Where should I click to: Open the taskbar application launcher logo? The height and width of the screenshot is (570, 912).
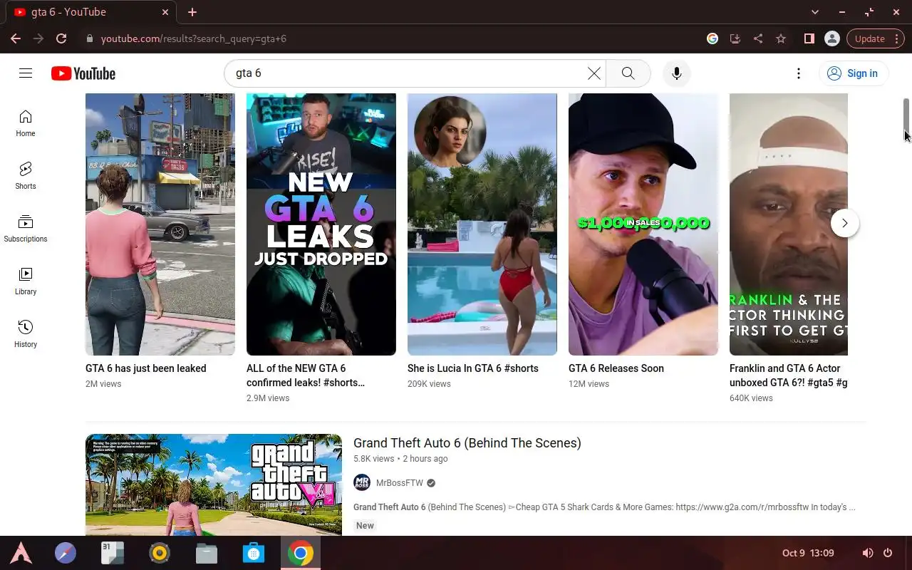pos(21,553)
